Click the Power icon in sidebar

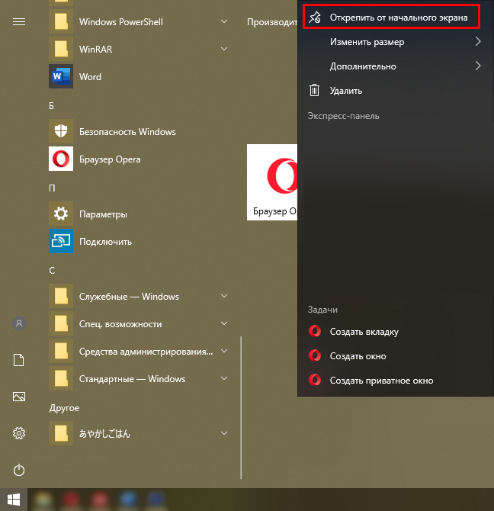[19, 470]
